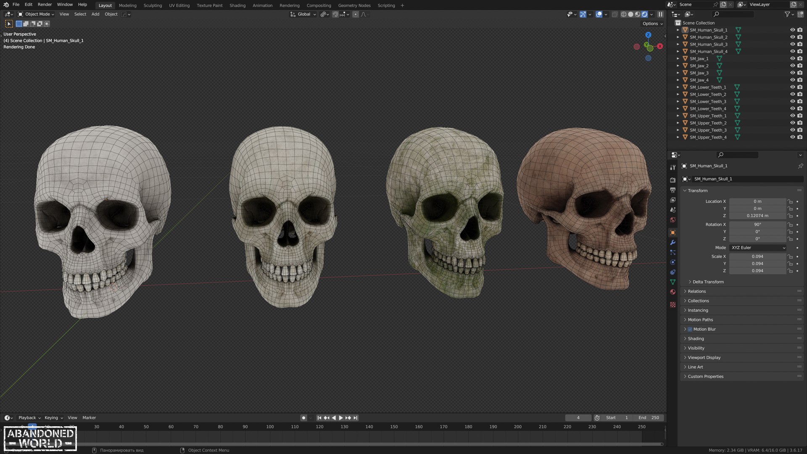Jump to the last frame

356,418
